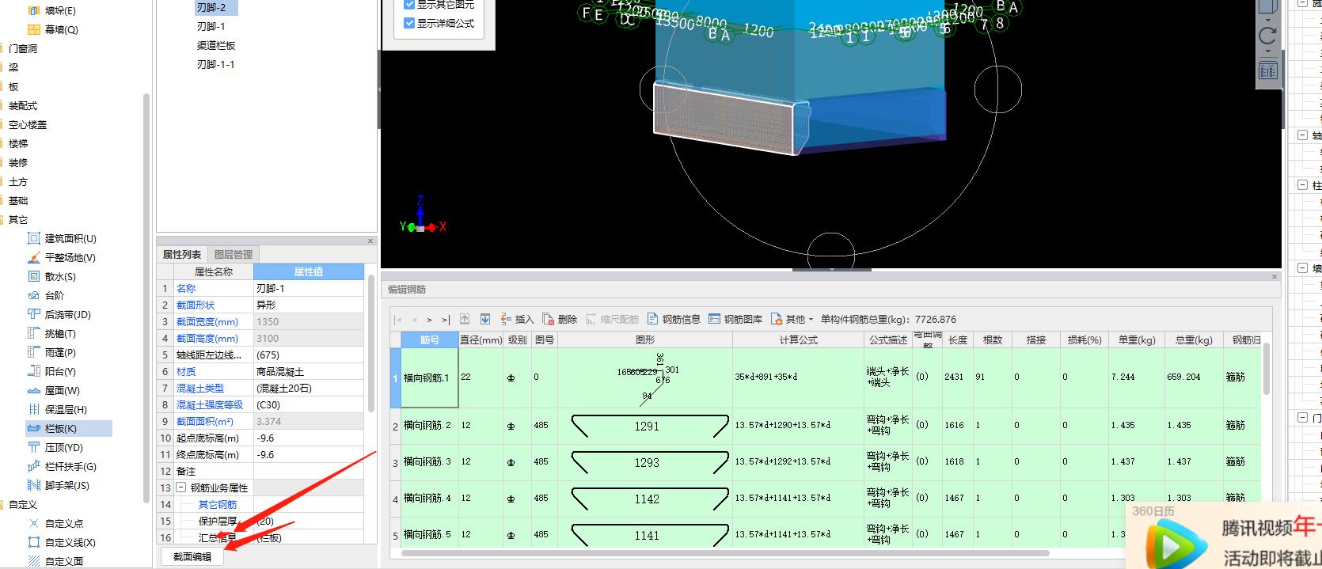Click the view panel icon below rotate
Screen dimensions: 1322x569
(x=1267, y=70)
